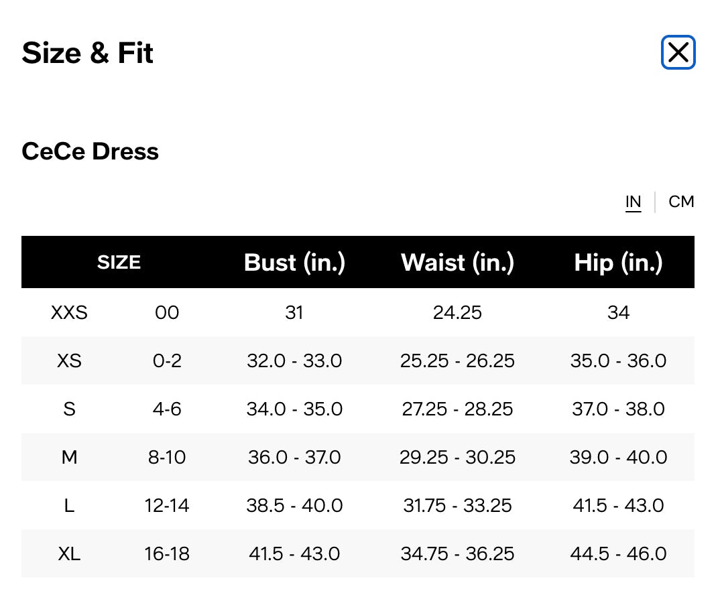Image resolution: width=720 pixels, height=591 pixels.
Task: Click the 8-10 numeric size cell
Action: 167,457
